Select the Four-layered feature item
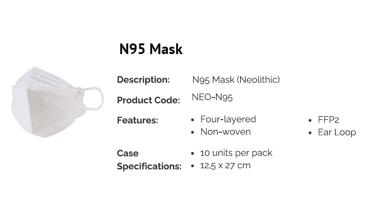 click(x=228, y=119)
